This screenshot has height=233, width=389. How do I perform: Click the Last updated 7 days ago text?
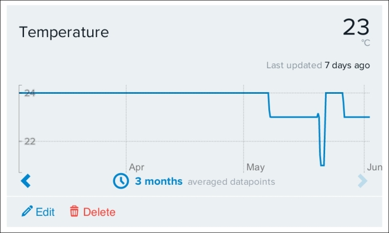point(318,65)
